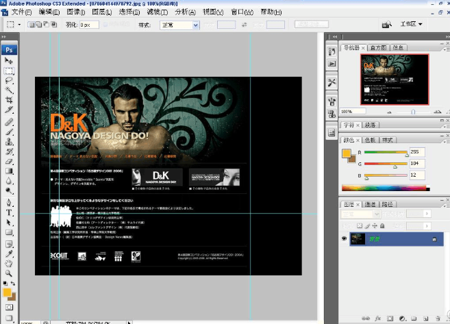Select the Hand tool
The height and width of the screenshot is (324, 450).
pyautogui.click(x=10, y=263)
